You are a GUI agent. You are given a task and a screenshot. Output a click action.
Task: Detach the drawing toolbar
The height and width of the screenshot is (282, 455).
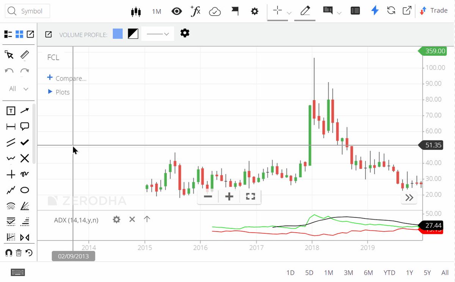(30, 34)
